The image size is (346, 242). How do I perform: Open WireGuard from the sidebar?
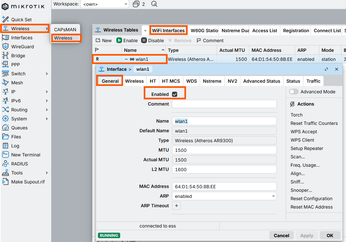coord(22,47)
